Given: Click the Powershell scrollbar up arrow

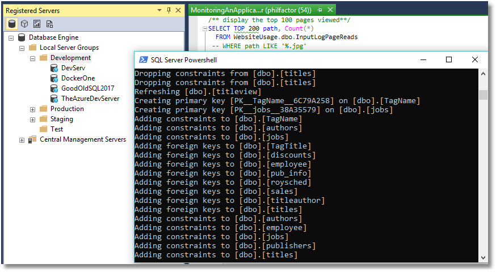Looking at the screenshot, I should [483, 74].
